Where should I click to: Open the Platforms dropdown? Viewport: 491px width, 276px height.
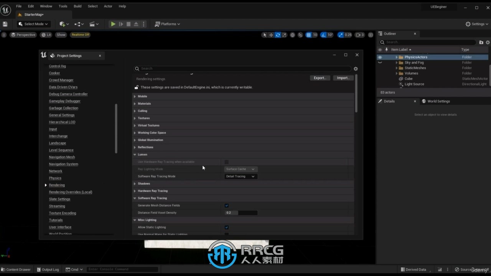167,24
